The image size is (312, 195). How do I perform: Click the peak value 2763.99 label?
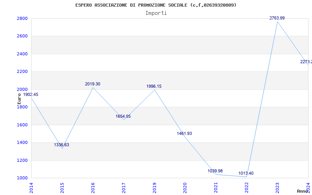(277, 18)
